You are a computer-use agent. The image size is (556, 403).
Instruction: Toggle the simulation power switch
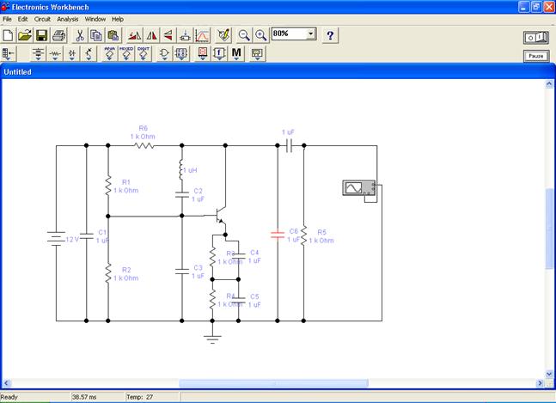[x=535, y=38]
